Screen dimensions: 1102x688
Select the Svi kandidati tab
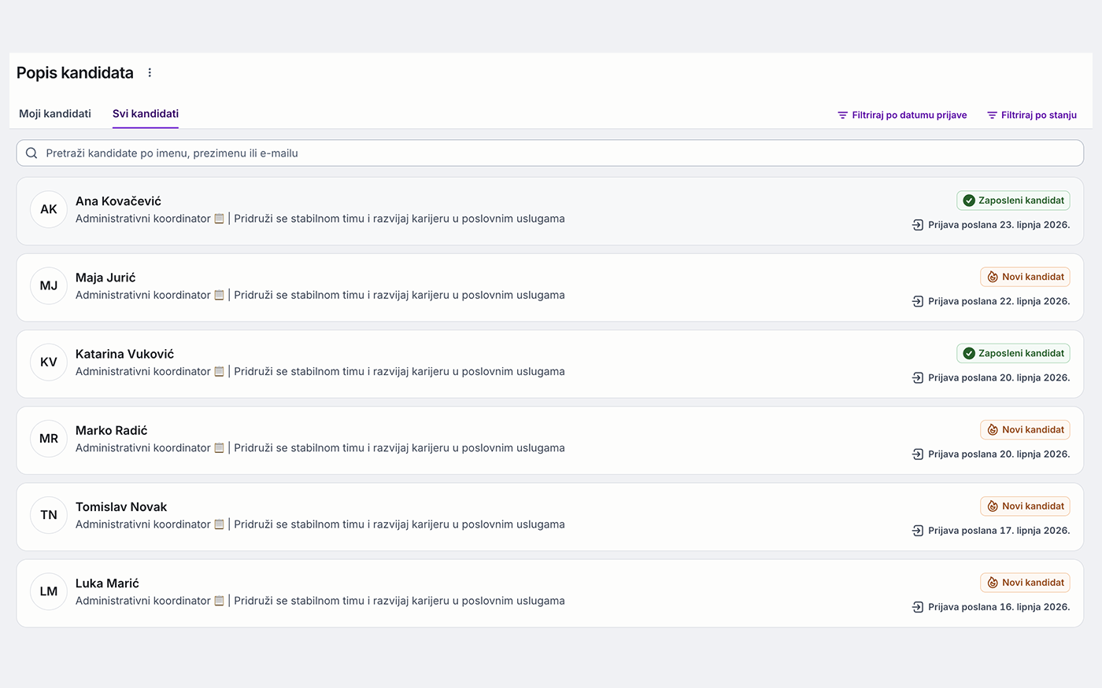coord(146,114)
